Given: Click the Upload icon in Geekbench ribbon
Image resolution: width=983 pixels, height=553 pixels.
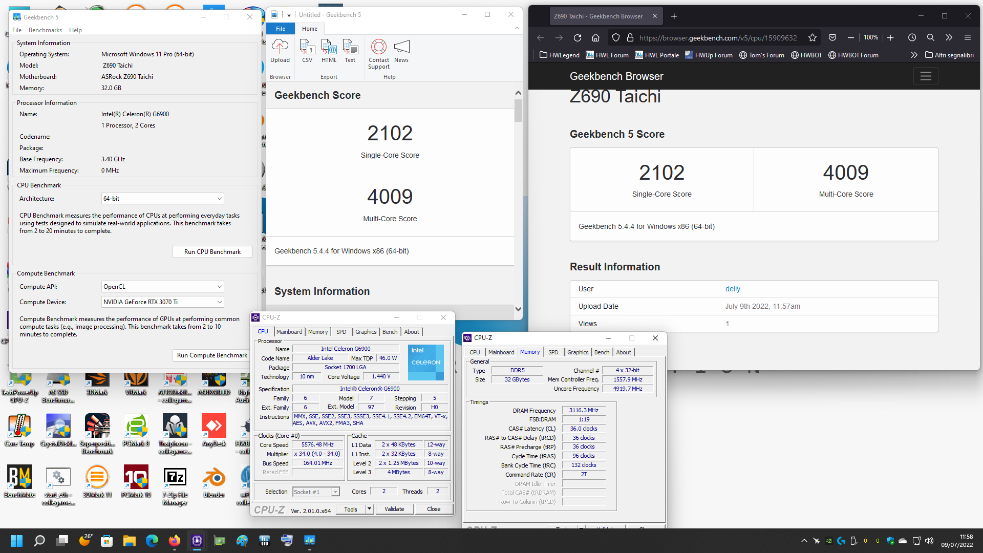Looking at the screenshot, I should pos(280,51).
